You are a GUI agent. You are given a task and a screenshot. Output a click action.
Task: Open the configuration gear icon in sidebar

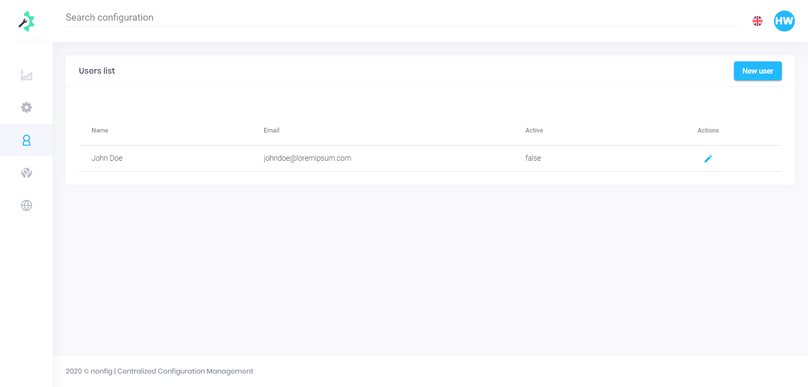tap(27, 107)
